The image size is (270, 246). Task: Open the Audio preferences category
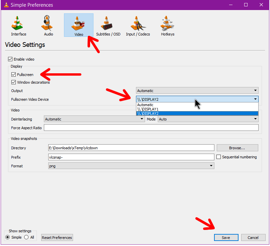tap(48, 25)
